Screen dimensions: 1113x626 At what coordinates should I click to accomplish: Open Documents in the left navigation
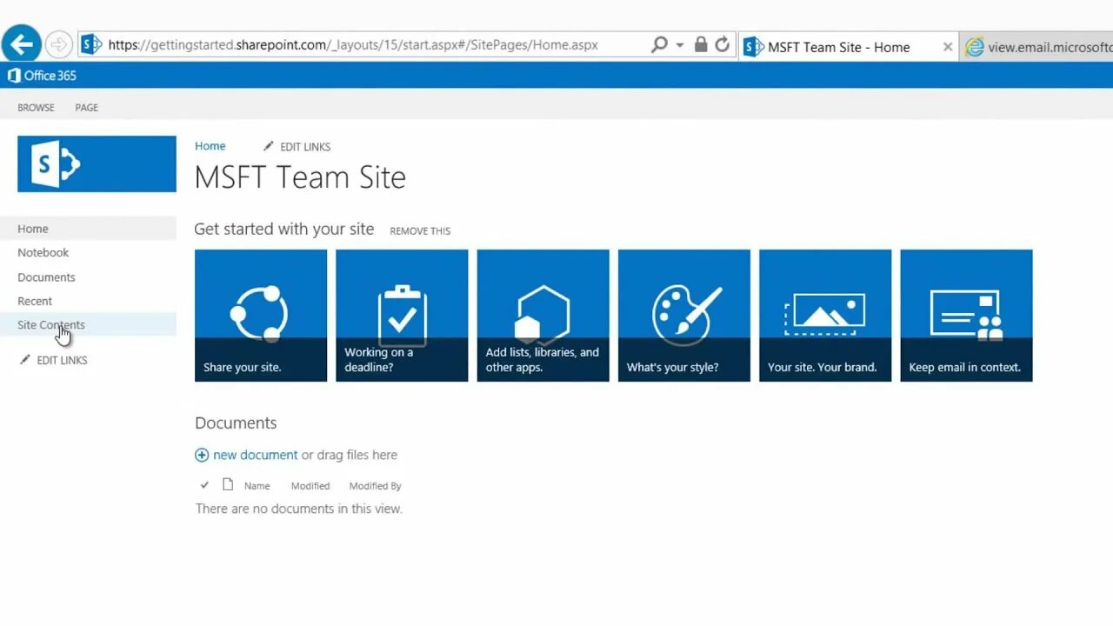[46, 277]
